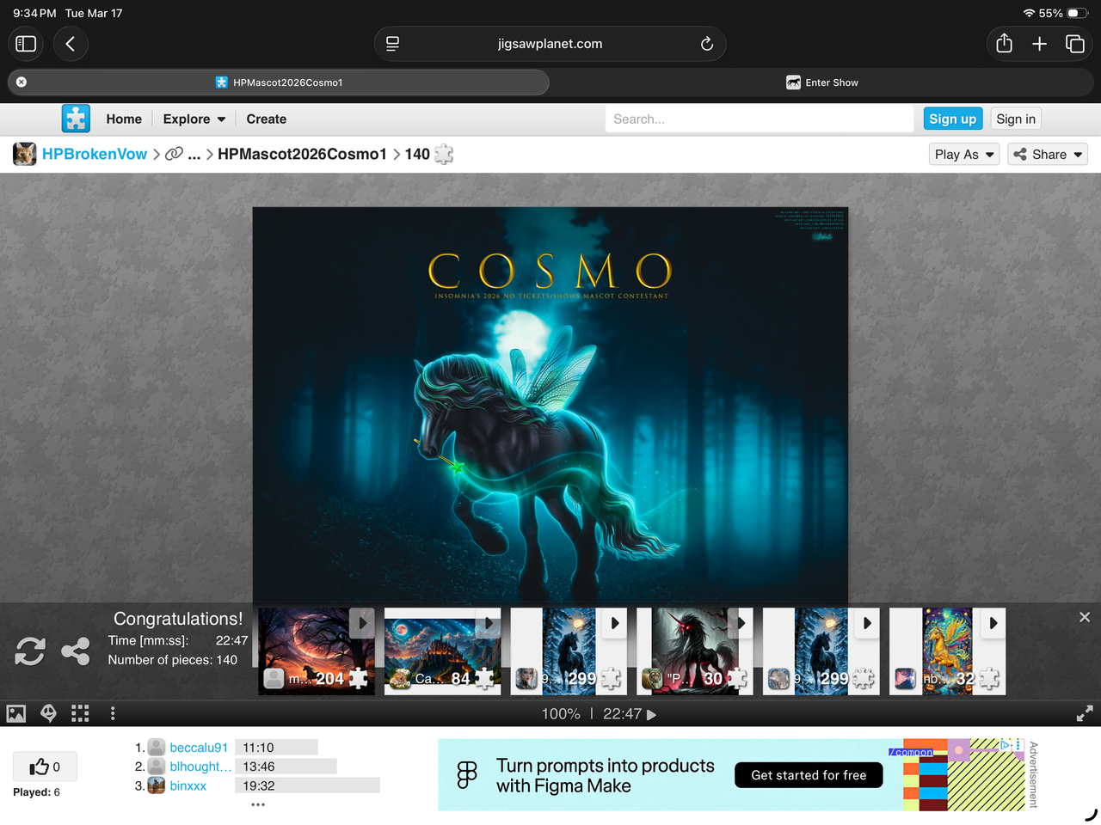
Task: Toggle the puzzle image preview
Action: [x=16, y=713]
